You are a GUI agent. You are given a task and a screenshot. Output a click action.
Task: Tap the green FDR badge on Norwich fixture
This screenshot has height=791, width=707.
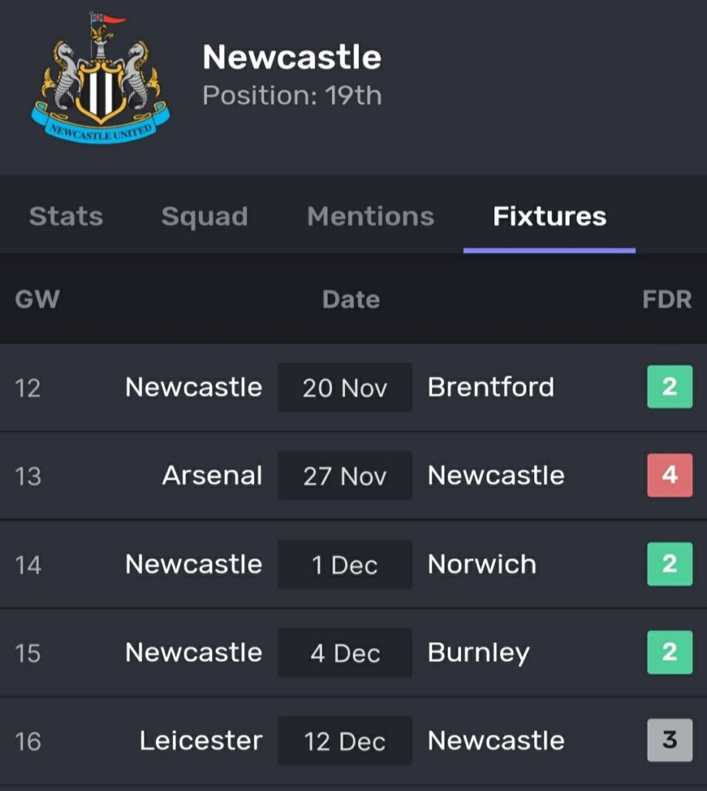pyautogui.click(x=669, y=564)
